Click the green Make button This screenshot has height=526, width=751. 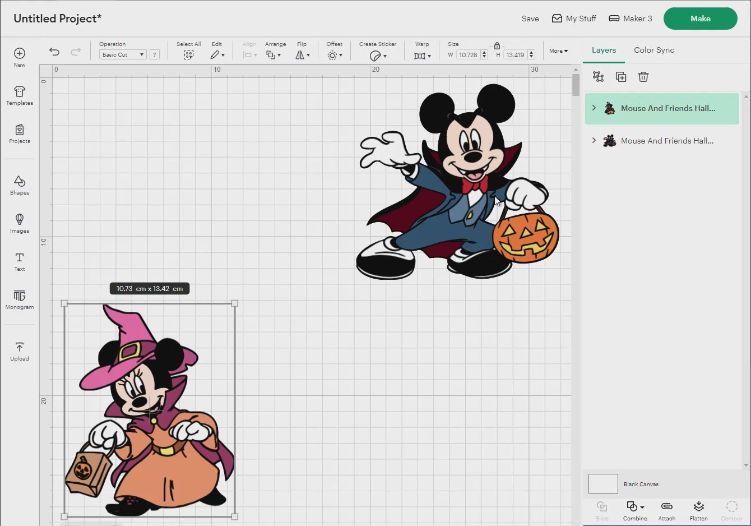[701, 19]
